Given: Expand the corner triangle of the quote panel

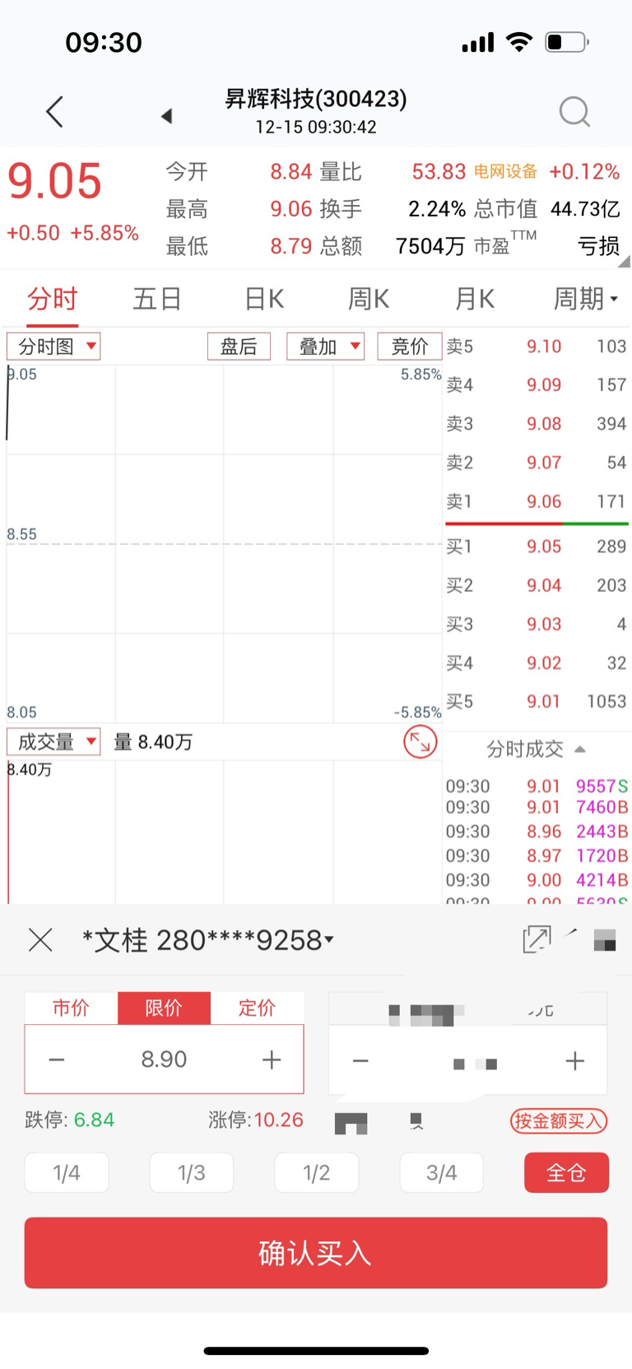Looking at the screenshot, I should click(x=625, y=262).
